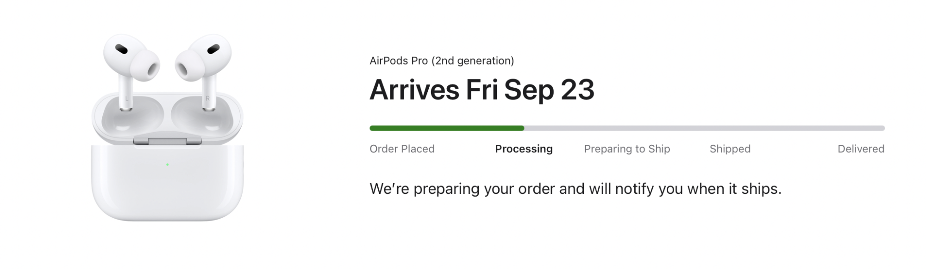Click the "Arrives Fri Sep 23" heading
This screenshot has height=269, width=926.
(x=482, y=90)
